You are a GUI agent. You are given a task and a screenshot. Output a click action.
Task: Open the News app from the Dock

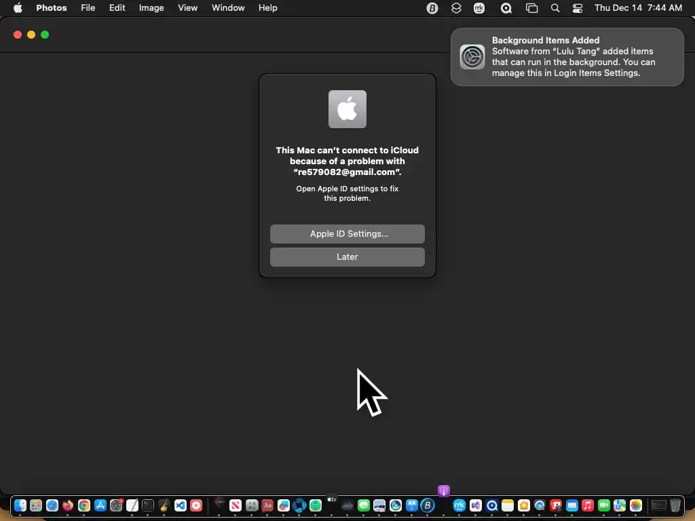click(236, 505)
